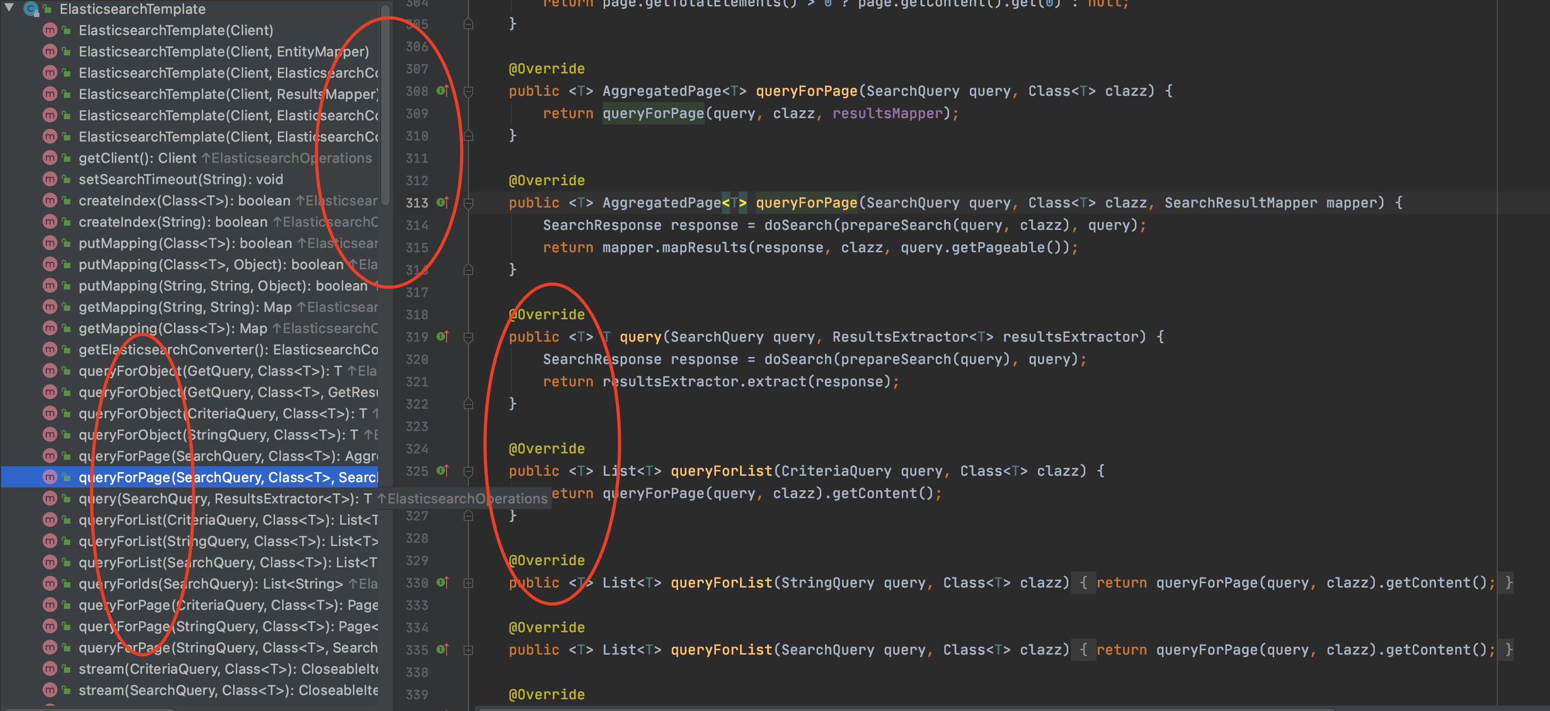1550x711 pixels.
Task: Select queryForIds(SearchQuery) in structure list
Action: (x=211, y=583)
